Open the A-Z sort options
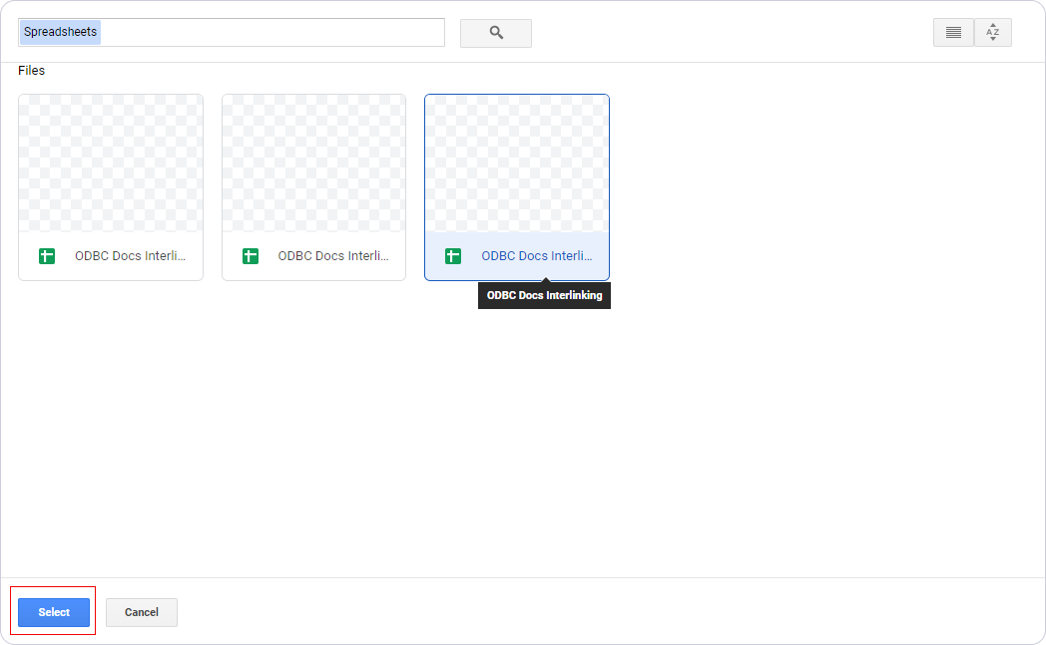 [x=992, y=33]
